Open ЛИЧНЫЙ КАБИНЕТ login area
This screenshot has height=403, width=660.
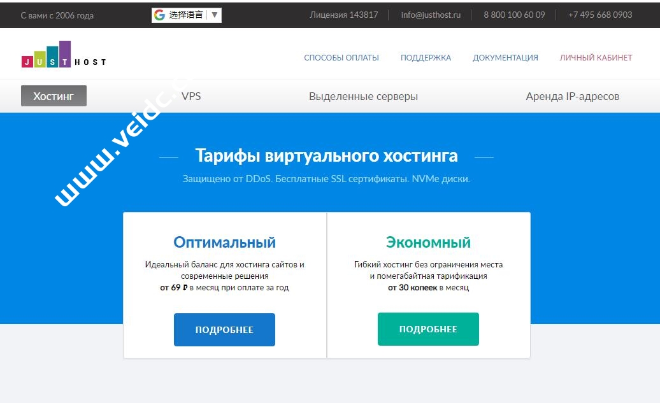[x=595, y=57]
